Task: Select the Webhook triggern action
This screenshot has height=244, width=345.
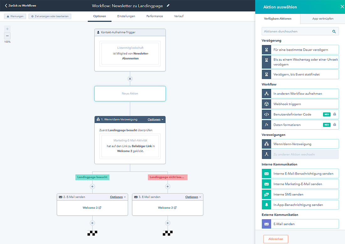Action: pyautogui.click(x=300, y=104)
